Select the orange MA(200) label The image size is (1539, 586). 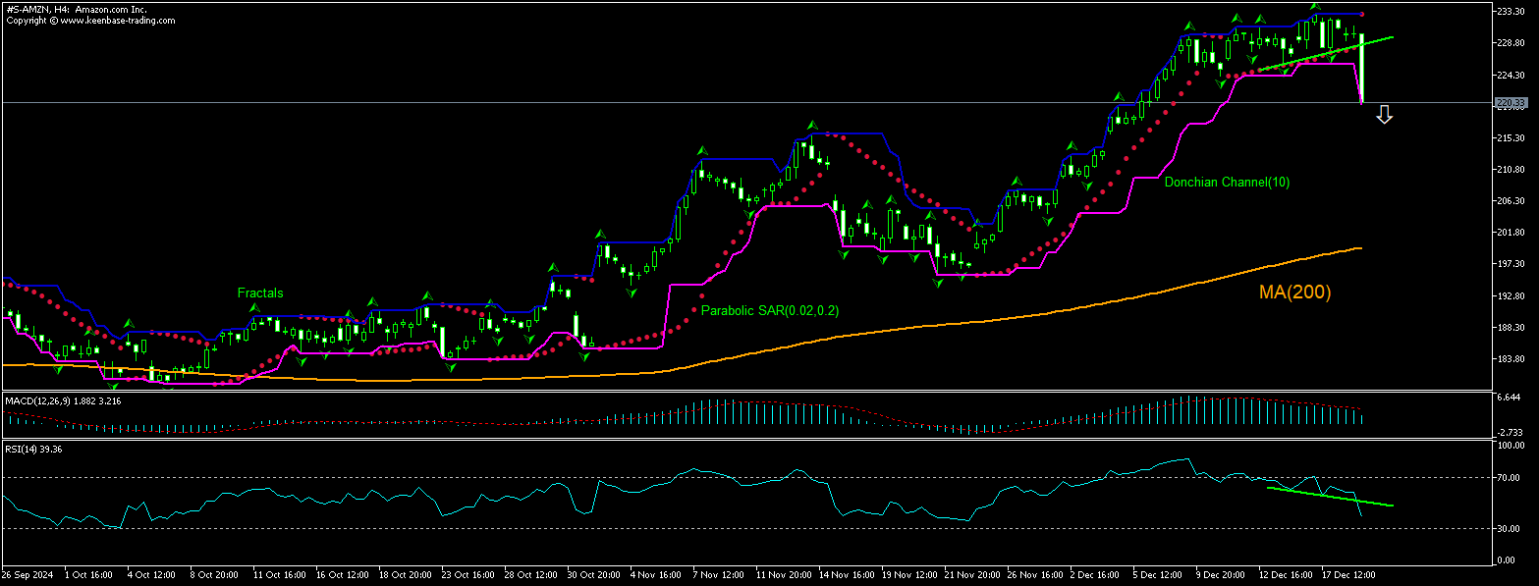1294,292
